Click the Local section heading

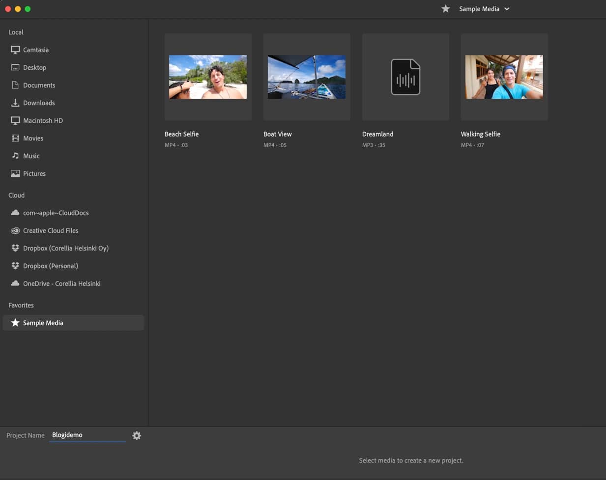(16, 32)
